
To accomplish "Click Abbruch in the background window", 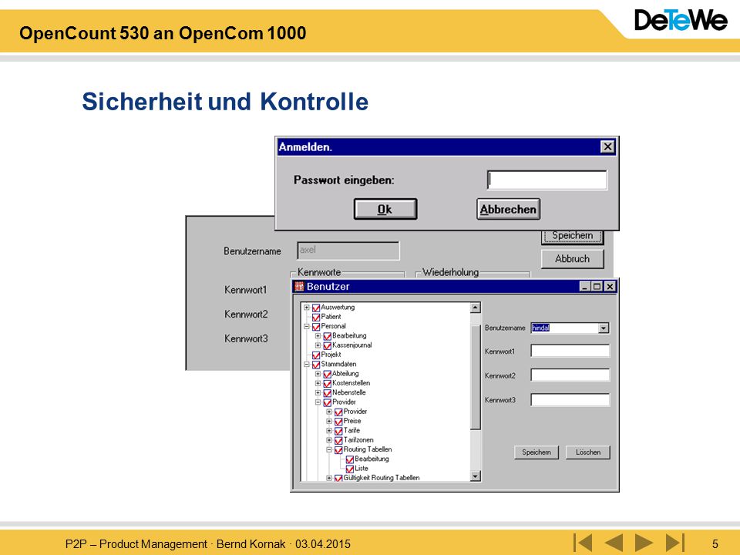I will (x=572, y=259).
